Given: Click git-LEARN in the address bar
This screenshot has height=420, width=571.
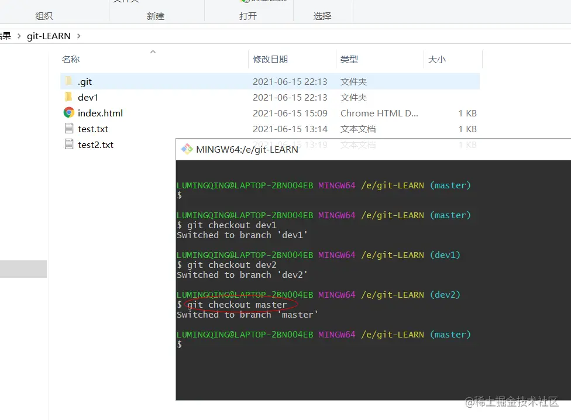Looking at the screenshot, I should [x=49, y=36].
